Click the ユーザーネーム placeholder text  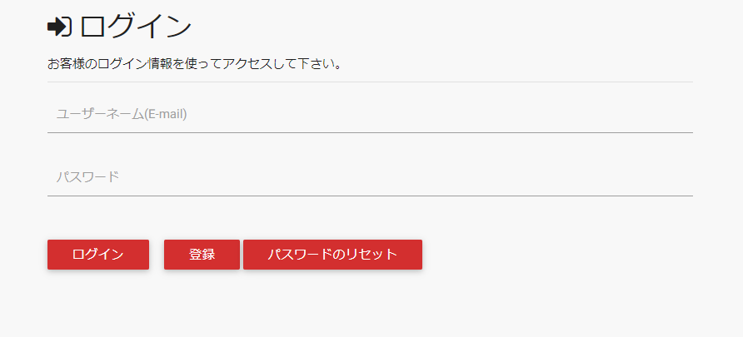click(x=122, y=114)
